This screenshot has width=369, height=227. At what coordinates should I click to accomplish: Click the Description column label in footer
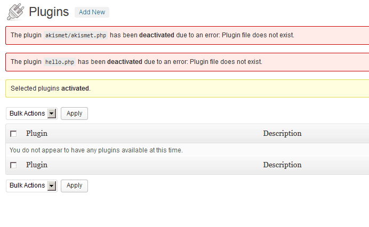282,165
